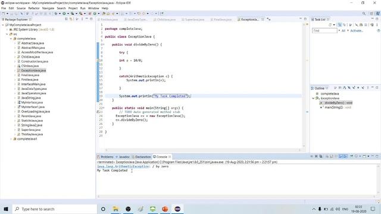Open the Refactor menu
Viewport: 381px width, 214px height.
34,8
